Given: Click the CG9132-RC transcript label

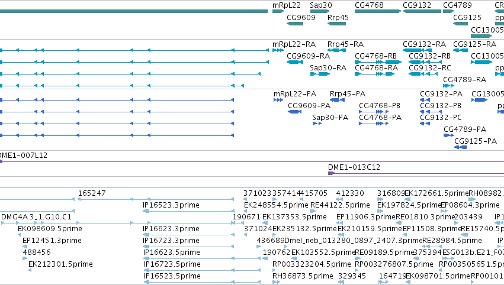Looking at the screenshot, I should [x=430, y=68].
